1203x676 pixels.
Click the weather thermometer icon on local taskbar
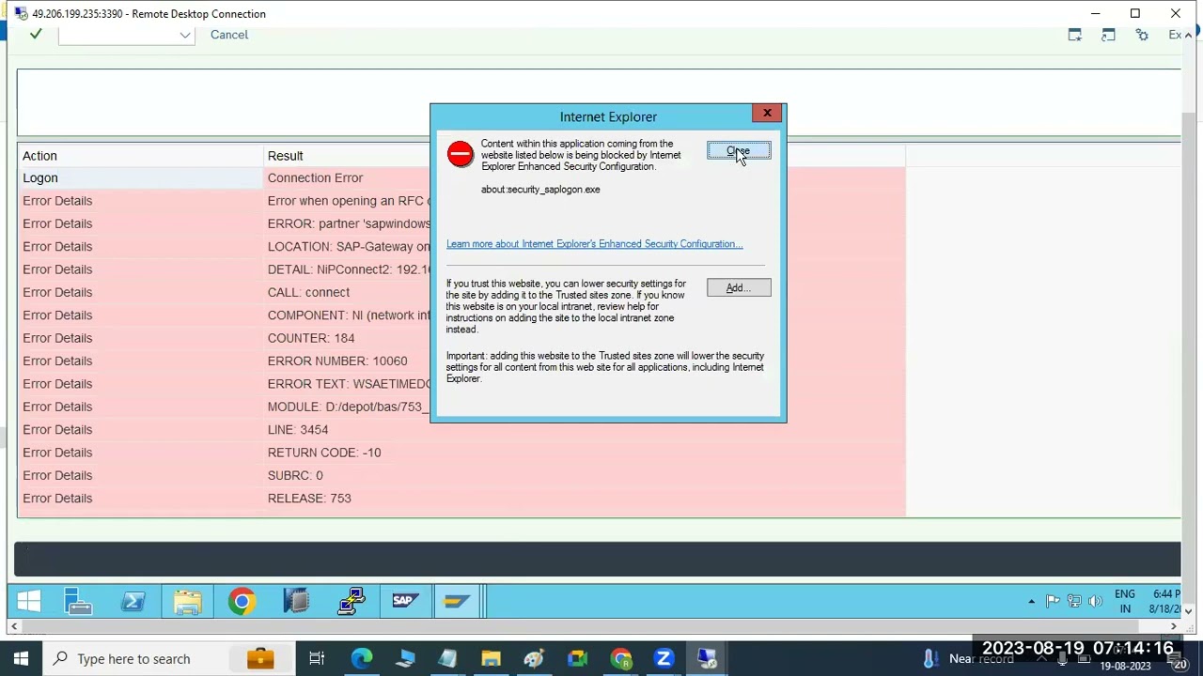[930, 659]
